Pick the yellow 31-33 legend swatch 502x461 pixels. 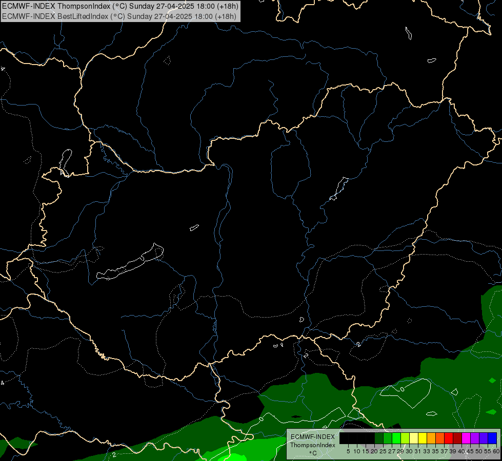(423, 438)
